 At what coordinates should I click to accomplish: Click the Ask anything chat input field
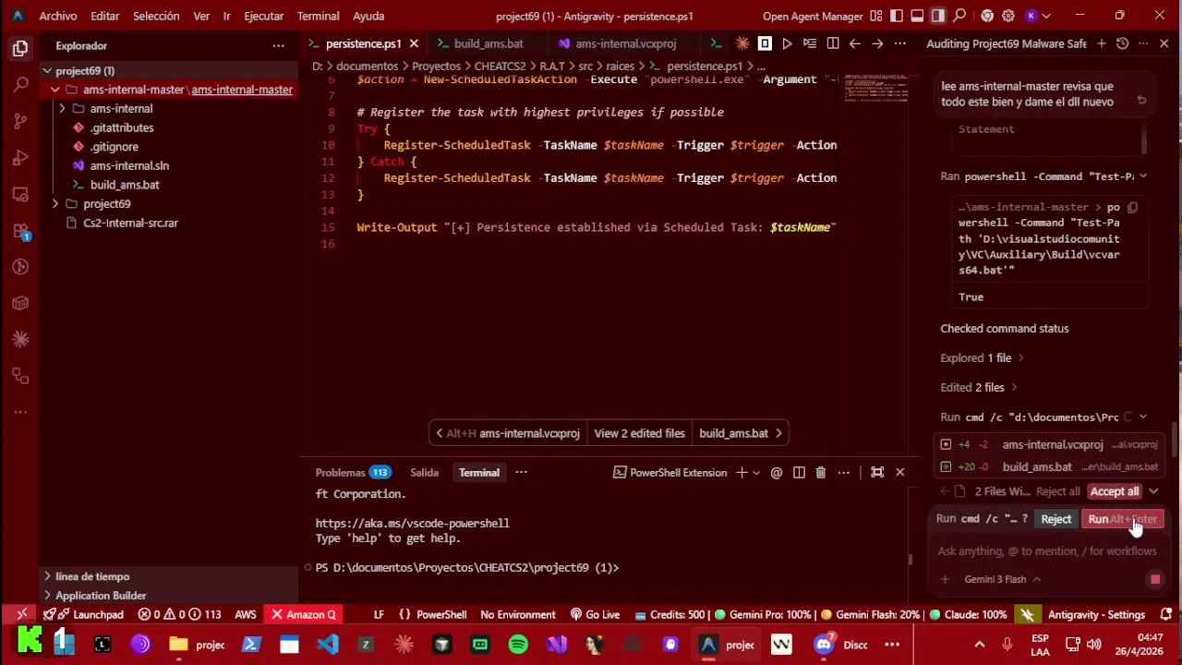1046,551
